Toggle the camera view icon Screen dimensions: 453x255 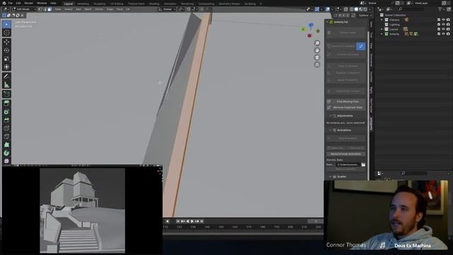click(317, 57)
